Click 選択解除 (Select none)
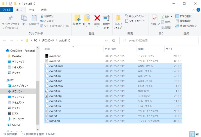This screenshot has height=137, width=201. pyautogui.click(x=183, y=21)
